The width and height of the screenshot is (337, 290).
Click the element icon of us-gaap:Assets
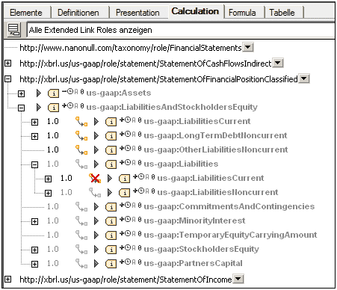(x=54, y=93)
